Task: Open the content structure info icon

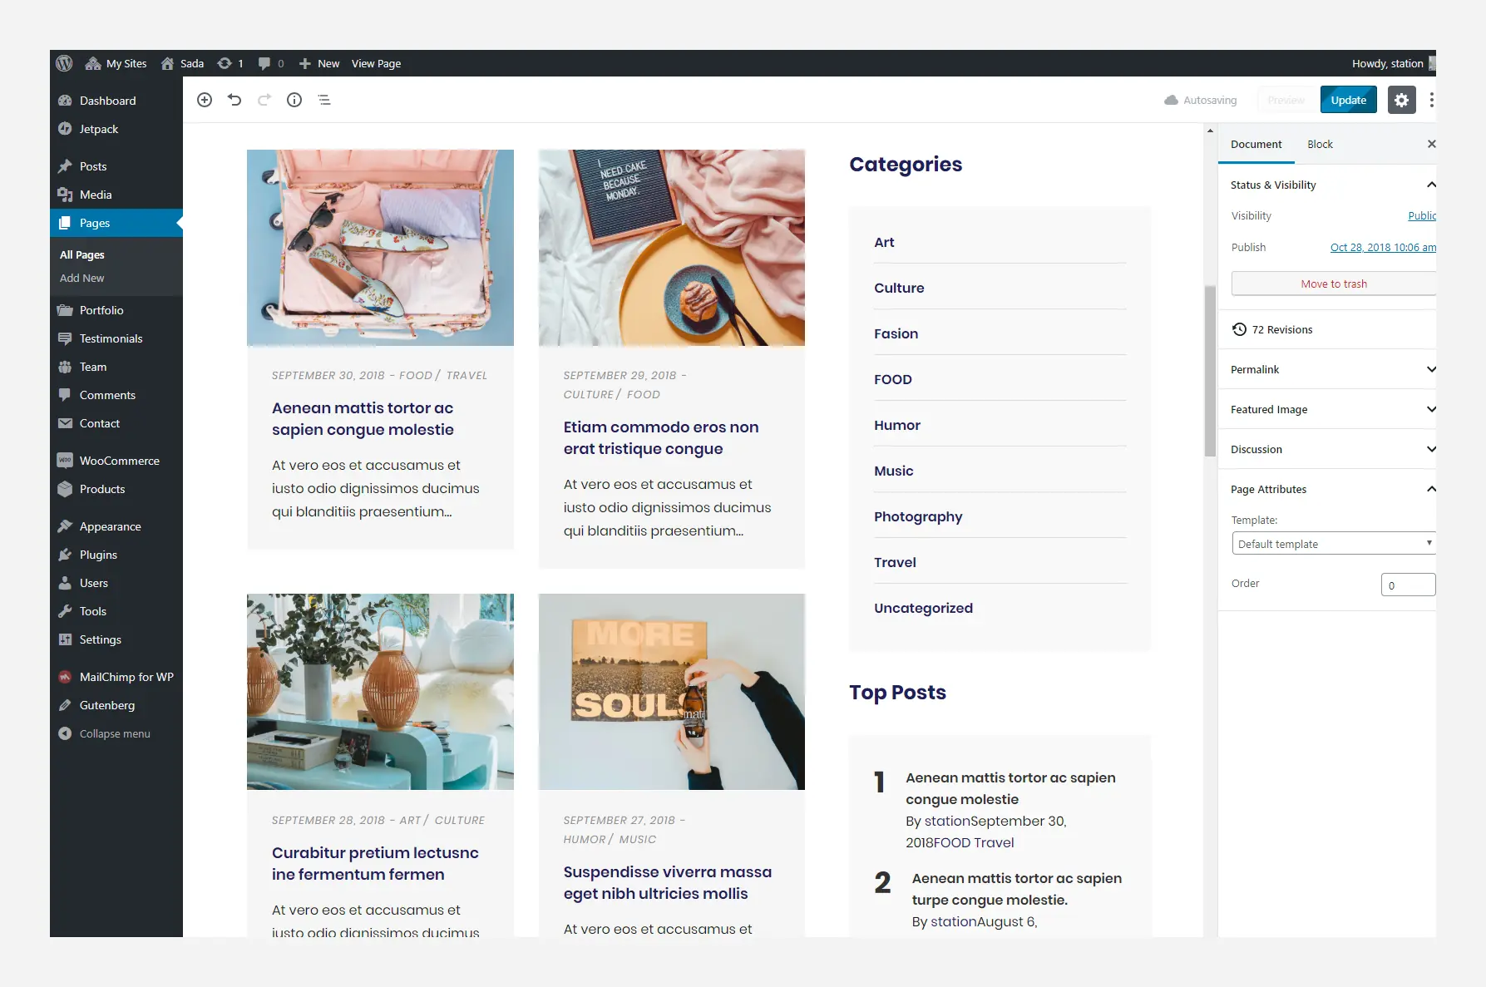Action: pos(294,100)
